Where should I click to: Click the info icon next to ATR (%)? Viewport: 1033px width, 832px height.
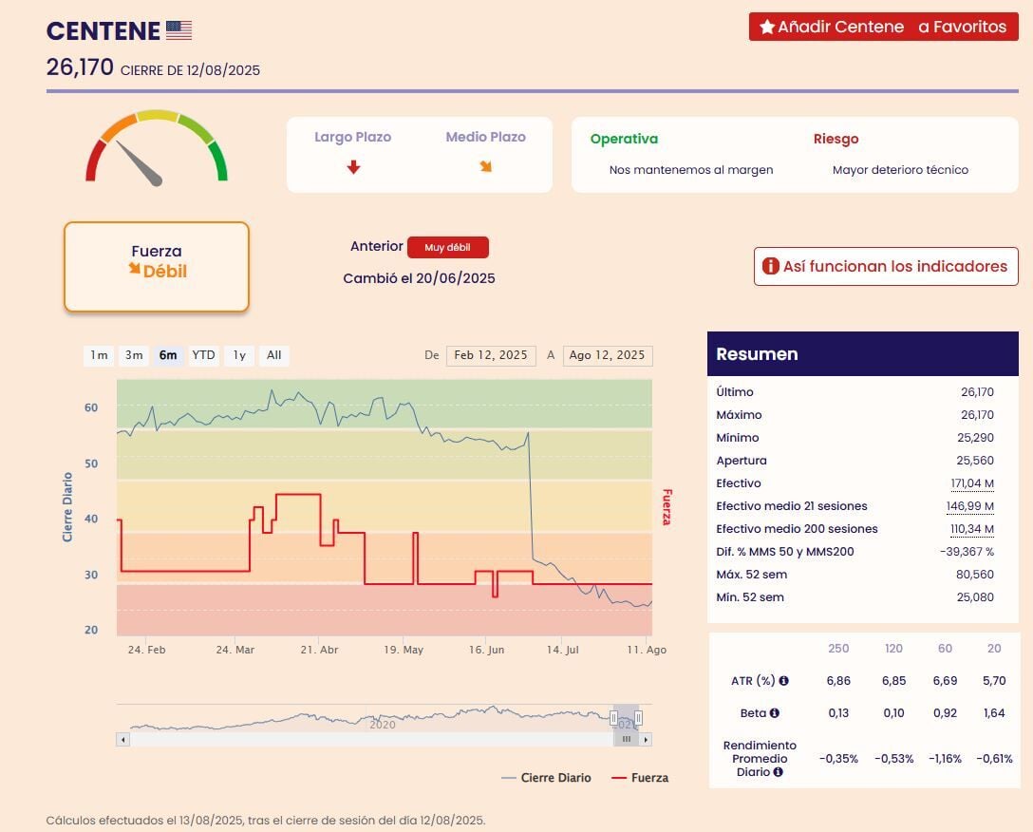coord(783,680)
